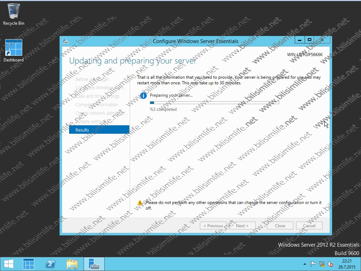Image resolution: width=361 pixels, height=271 pixels.
Task: Click the 'Updating and preparing your server' heading
Action: 133,61
